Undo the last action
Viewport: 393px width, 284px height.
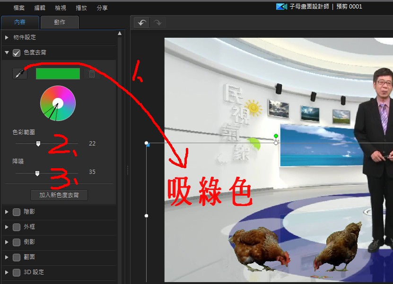142,23
